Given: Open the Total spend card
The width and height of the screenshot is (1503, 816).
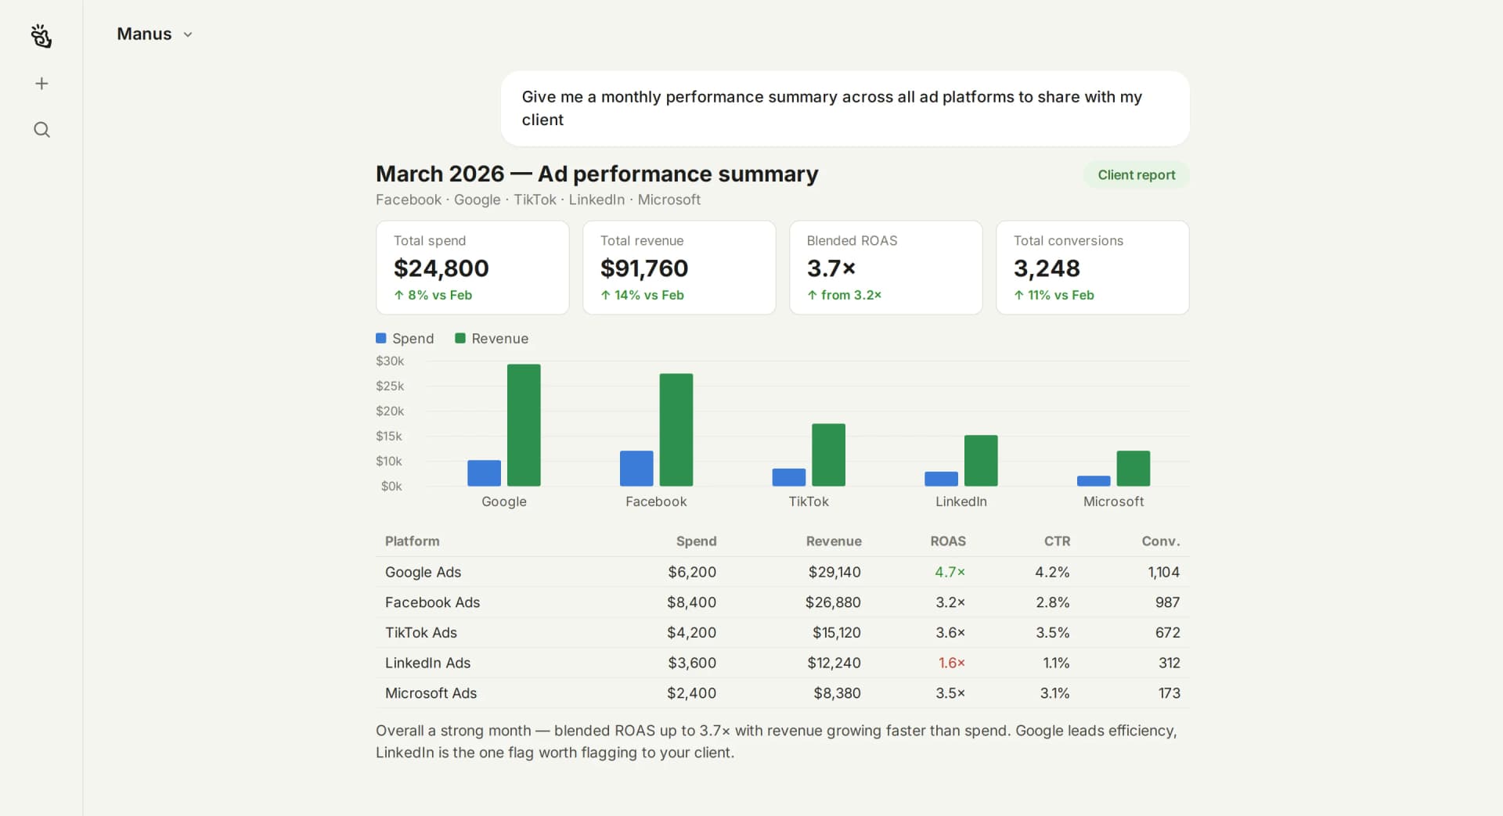Looking at the screenshot, I should click(x=473, y=268).
